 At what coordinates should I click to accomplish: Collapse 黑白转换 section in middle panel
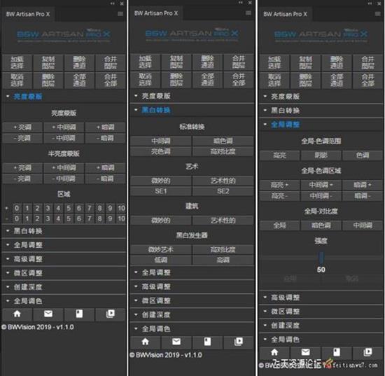(192, 110)
